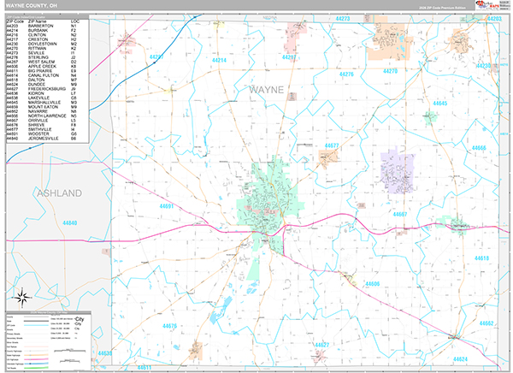
Task: Click the 'ZIP Name' column header
Action: (38, 21)
